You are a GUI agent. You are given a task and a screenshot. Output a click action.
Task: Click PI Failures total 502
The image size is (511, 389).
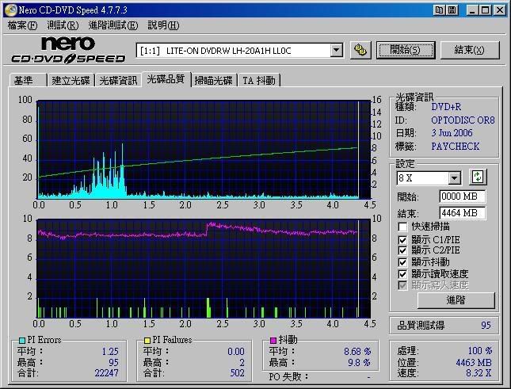[x=237, y=373]
